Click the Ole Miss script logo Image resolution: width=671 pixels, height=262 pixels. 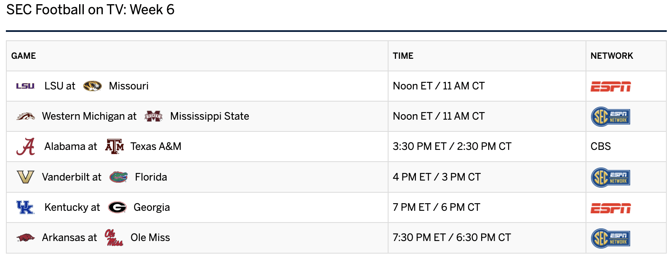click(x=114, y=238)
